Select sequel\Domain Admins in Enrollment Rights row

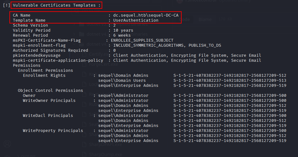coord(123,76)
